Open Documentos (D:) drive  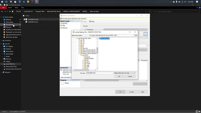click(11, 67)
